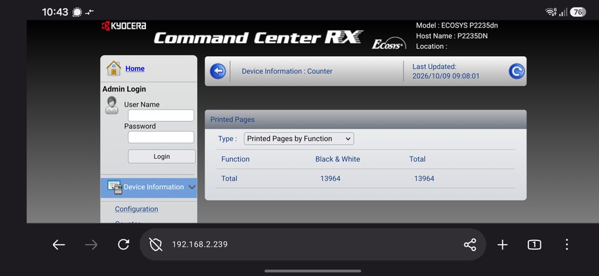
Task: Click the battery indicator showing 76
Action: click(x=578, y=12)
